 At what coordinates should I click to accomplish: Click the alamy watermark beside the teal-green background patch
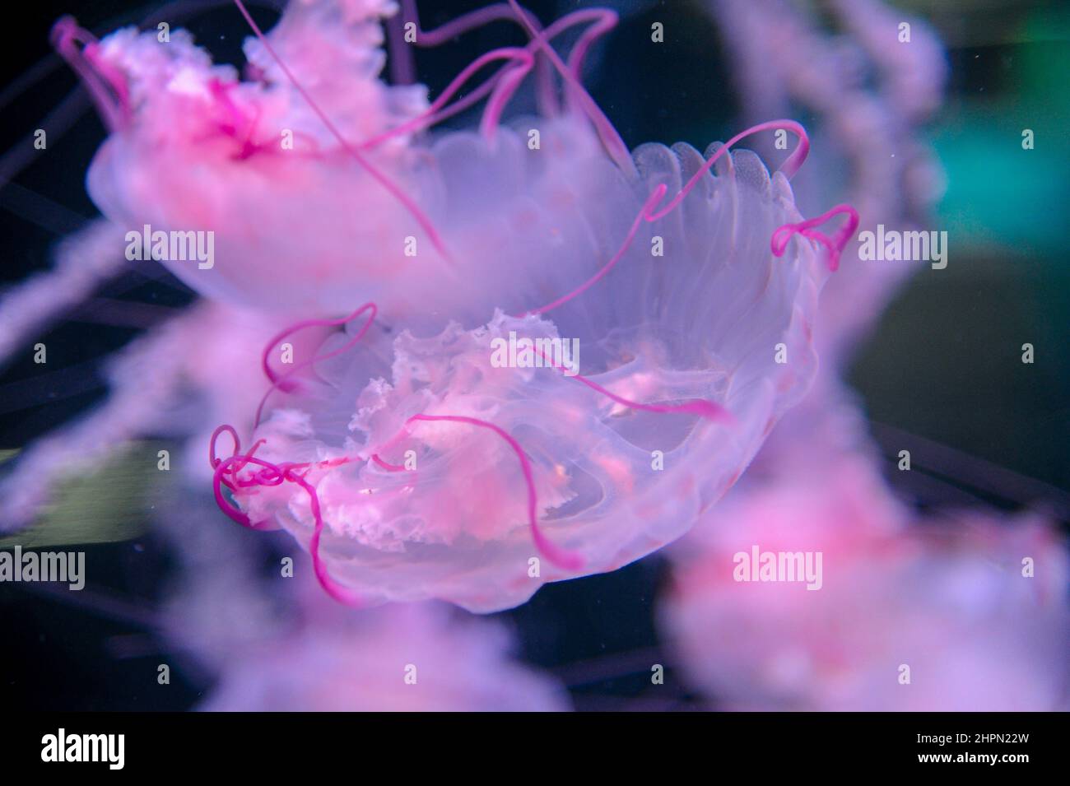(x=902, y=247)
